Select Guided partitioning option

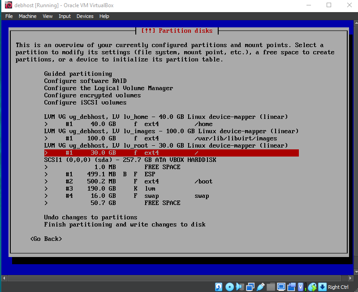78,74
